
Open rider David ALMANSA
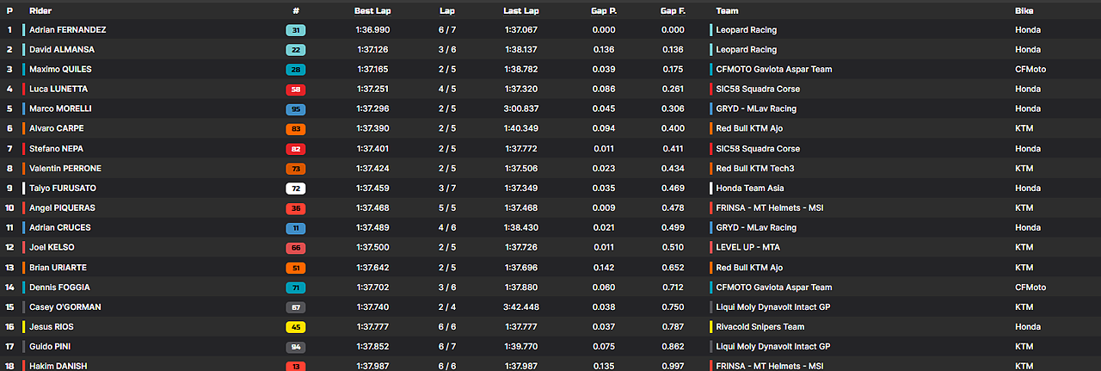coord(62,50)
